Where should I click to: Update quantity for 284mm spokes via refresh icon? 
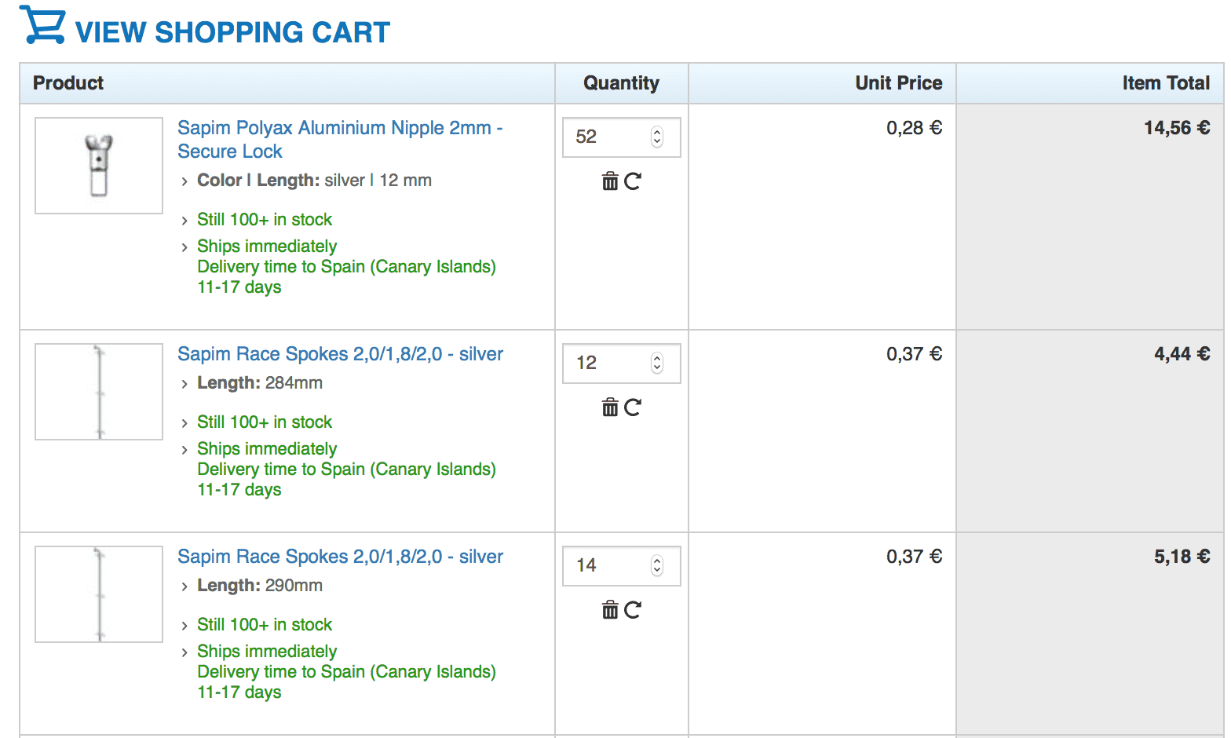[633, 407]
